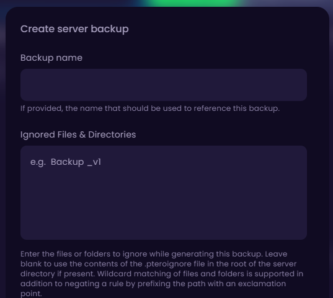
Task: Click the 'e.g. Backup _v1' placeholder text
Action: click(66, 162)
